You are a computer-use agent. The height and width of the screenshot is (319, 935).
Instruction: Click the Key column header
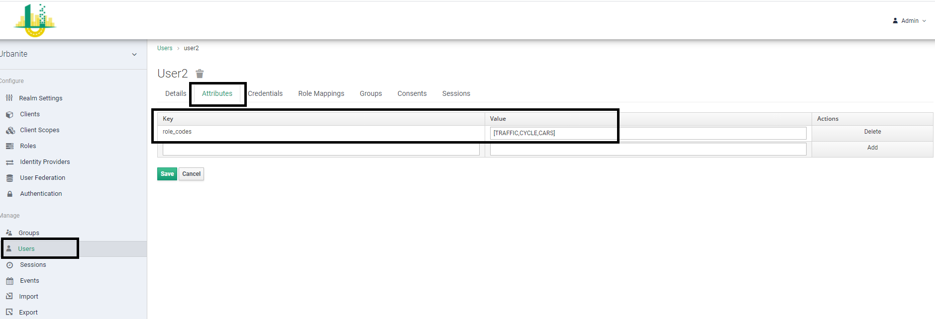click(321, 119)
